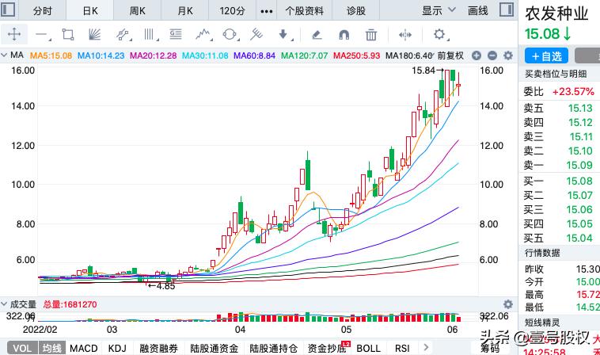Click the MA20:12.28 label
The image size is (600, 355).
153,55
